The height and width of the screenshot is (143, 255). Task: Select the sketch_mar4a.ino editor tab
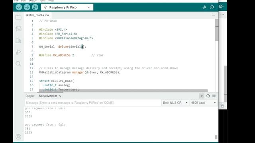coord(37,15)
